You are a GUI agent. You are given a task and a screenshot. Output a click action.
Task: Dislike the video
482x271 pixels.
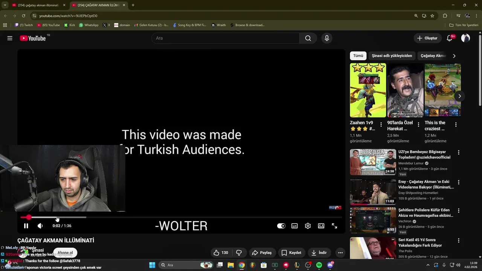pos(239,253)
